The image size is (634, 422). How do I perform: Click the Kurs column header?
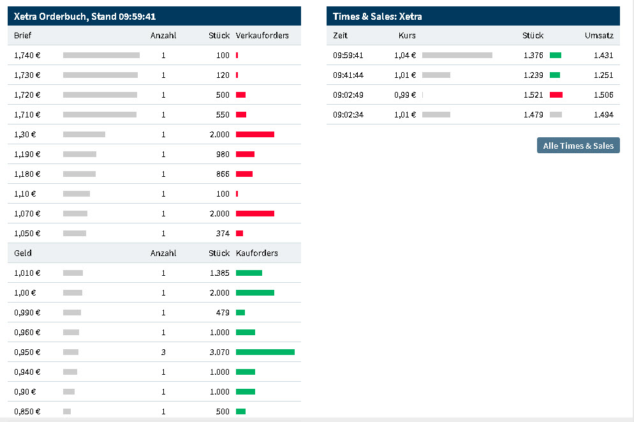[407, 35]
